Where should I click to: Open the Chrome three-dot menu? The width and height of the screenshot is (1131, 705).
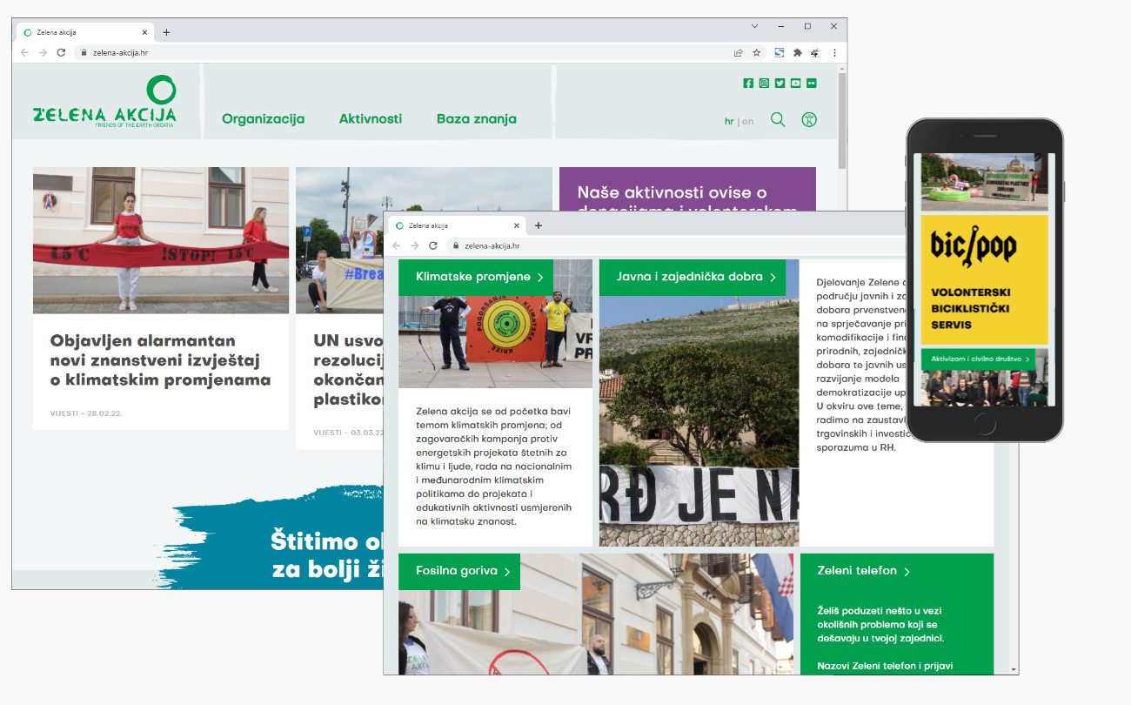(x=834, y=52)
